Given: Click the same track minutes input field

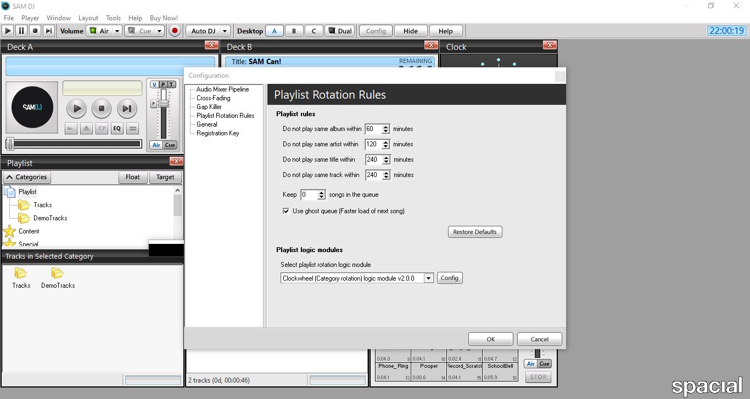Looking at the screenshot, I should (x=373, y=175).
